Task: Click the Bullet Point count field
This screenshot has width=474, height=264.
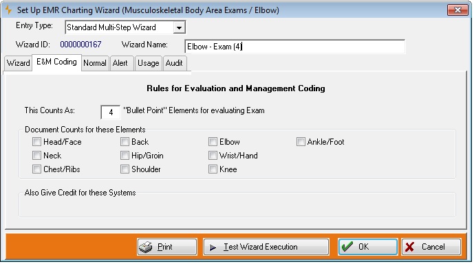Action: (111, 112)
